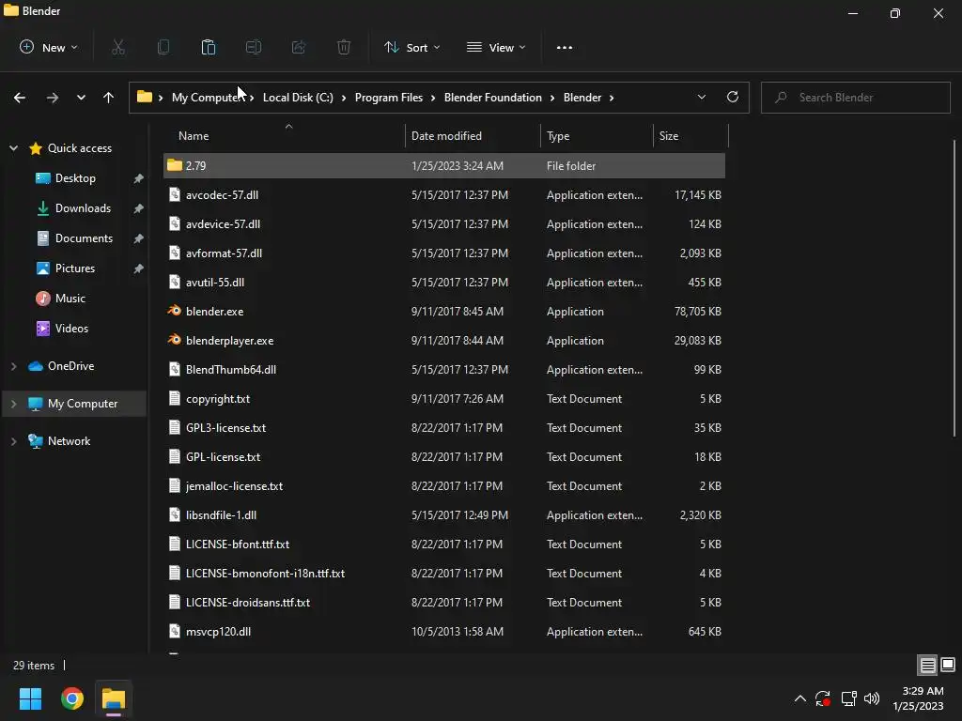Select the msvcp120.dll file
The image size is (962, 721).
click(444, 632)
